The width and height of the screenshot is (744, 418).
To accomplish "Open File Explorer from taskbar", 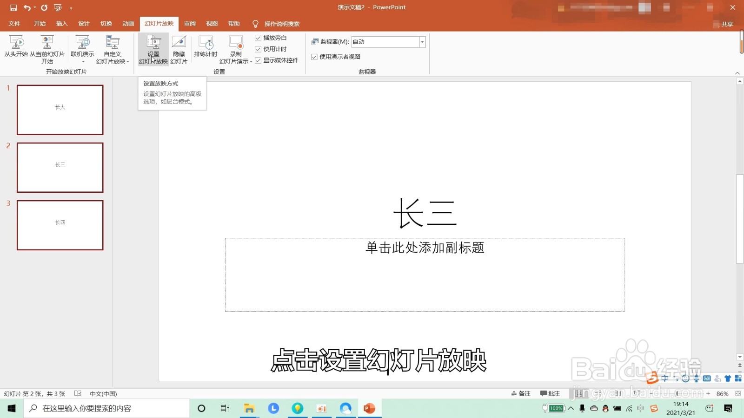I will pos(249,408).
